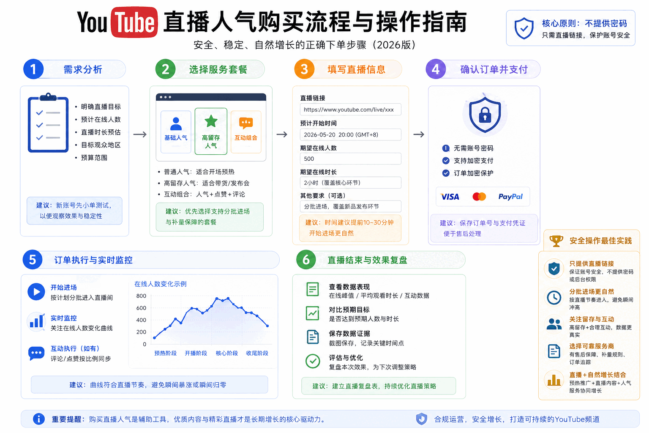The height and width of the screenshot is (433, 649).
Task: Click the padlock shield icon in step 4
Action: [485, 115]
